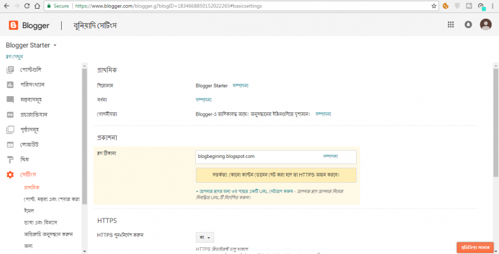Select the সেটিংস menu item
The height and width of the screenshot is (254, 499).
pos(28,175)
